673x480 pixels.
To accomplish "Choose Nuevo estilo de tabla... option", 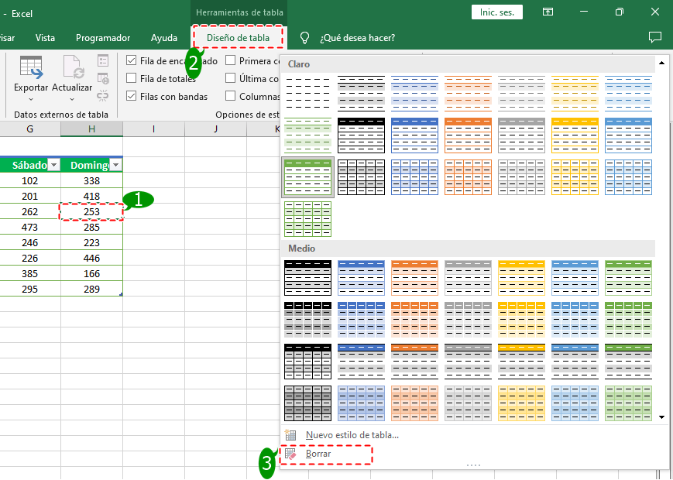I will tap(352, 435).
